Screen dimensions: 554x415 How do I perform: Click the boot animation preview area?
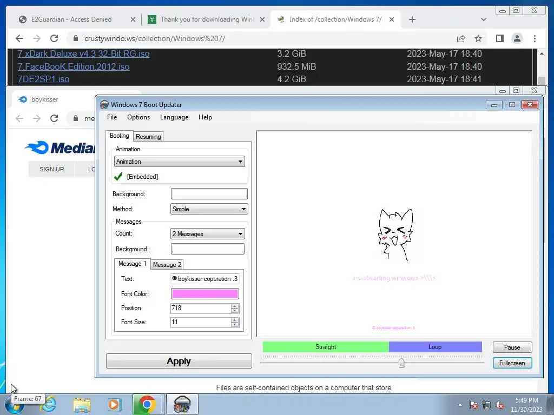(x=394, y=234)
